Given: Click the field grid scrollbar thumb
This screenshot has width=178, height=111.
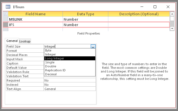Looking at the screenshot, I should (x=172, y=18).
